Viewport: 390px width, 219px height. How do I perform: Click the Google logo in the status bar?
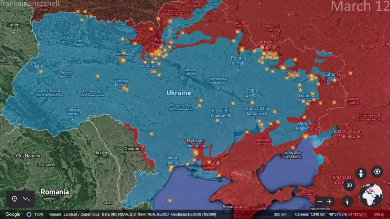click(13, 214)
